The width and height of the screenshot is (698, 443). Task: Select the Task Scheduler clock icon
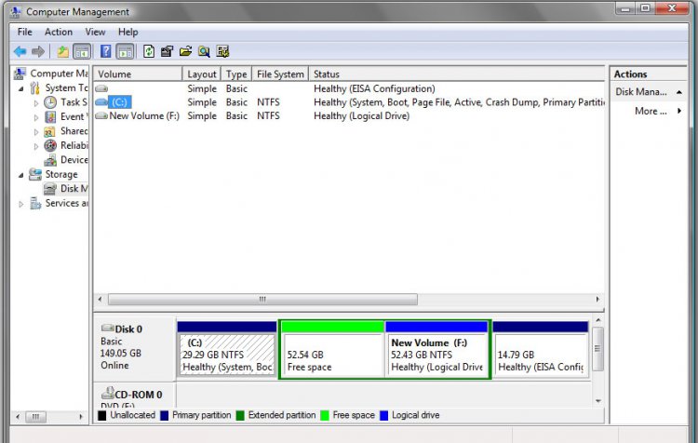pyautogui.click(x=50, y=102)
